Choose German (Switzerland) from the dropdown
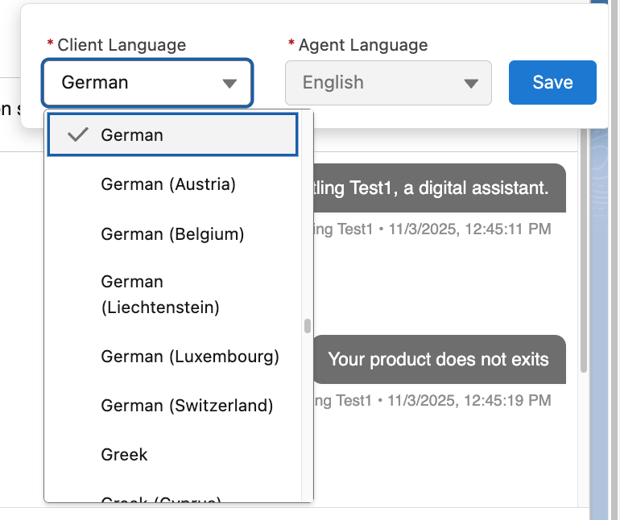Screen dimensions: 620x520 (x=187, y=406)
